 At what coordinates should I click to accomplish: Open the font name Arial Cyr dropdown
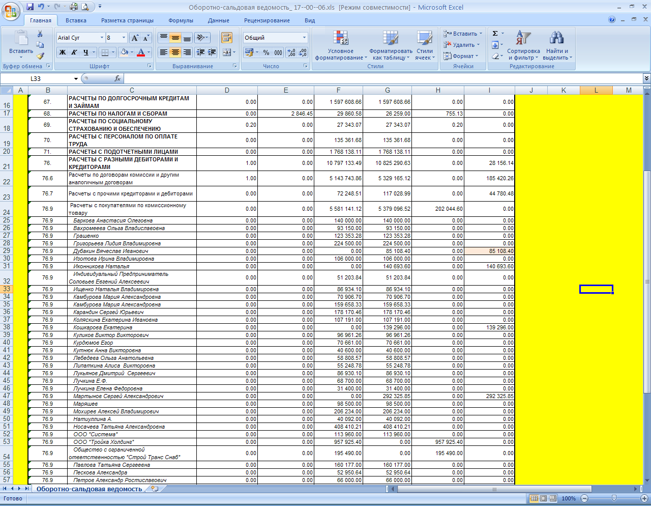tap(101, 38)
